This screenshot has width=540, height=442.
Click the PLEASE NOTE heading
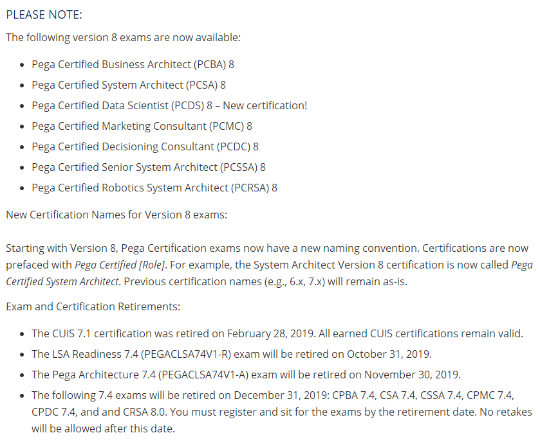tap(44, 15)
